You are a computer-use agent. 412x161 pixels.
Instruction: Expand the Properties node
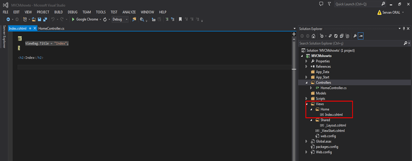coord(306,61)
